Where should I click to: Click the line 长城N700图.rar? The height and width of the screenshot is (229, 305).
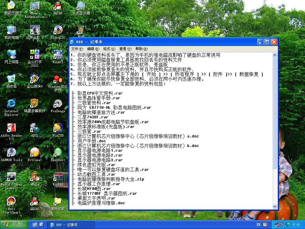[94, 189]
